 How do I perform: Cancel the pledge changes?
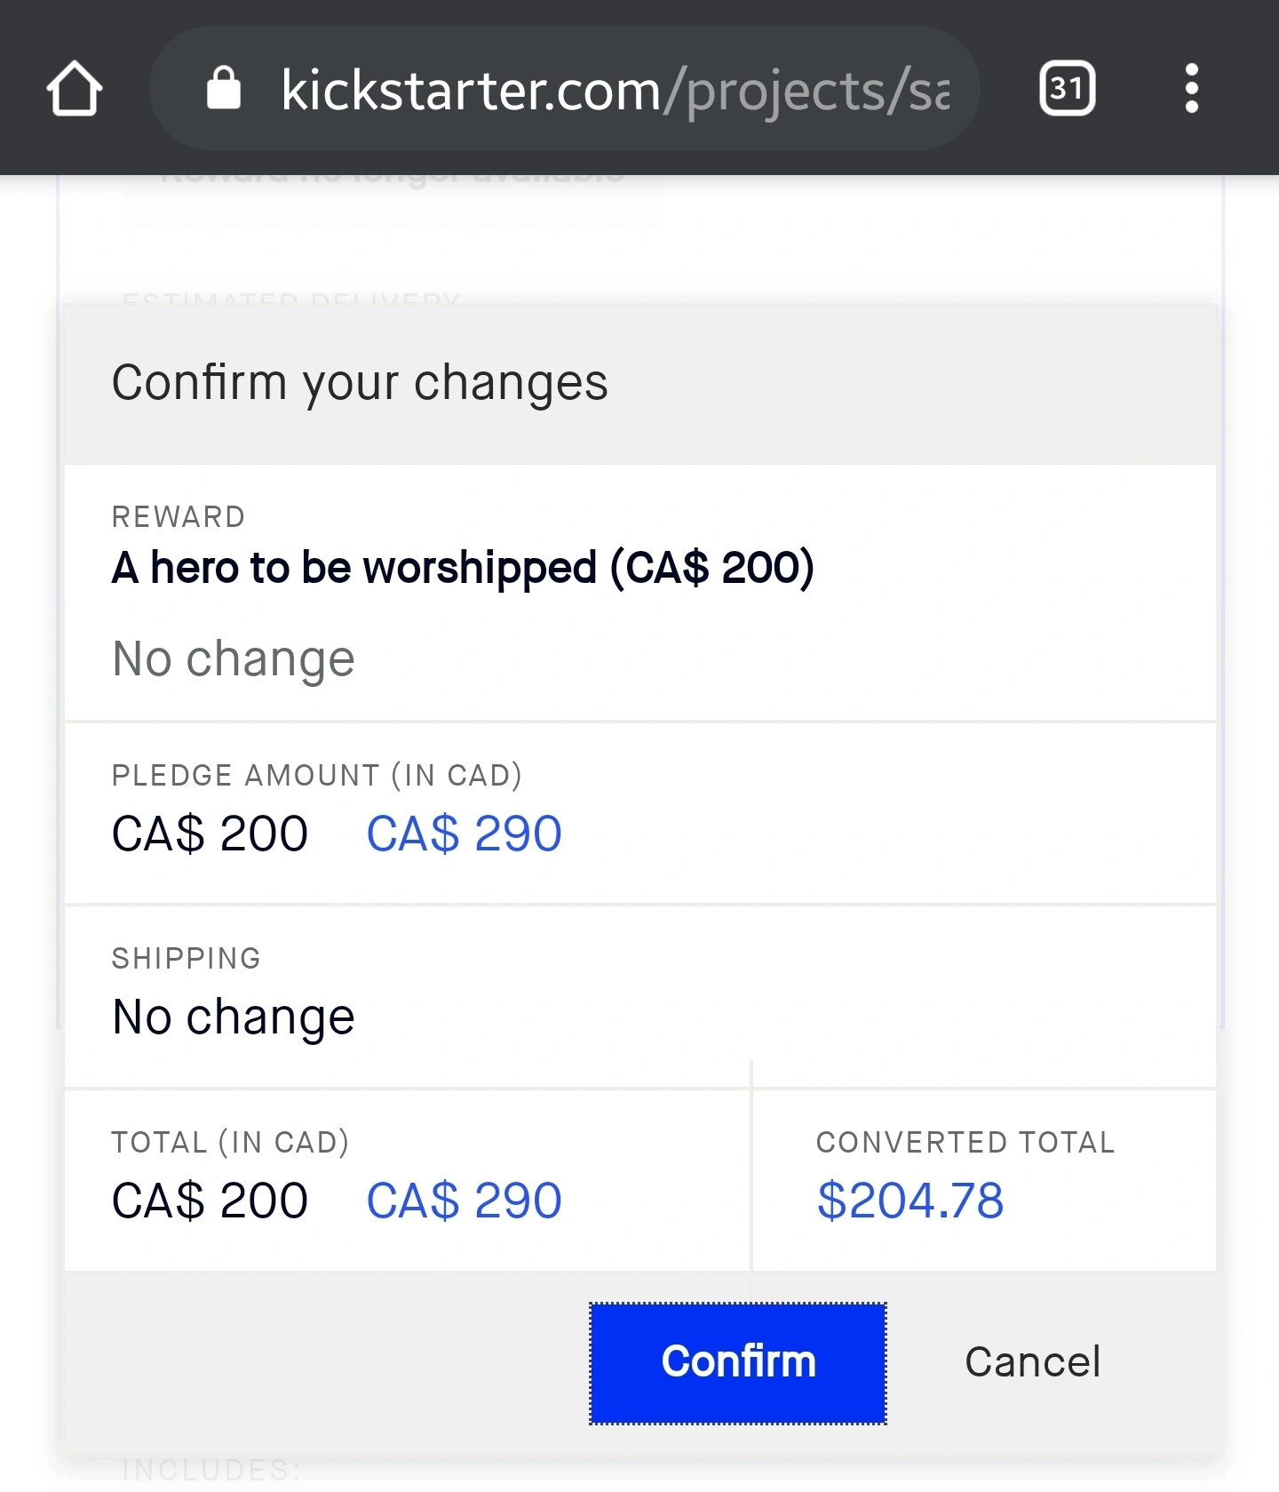(1032, 1362)
